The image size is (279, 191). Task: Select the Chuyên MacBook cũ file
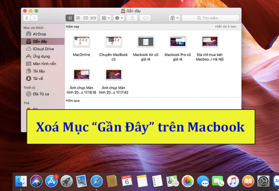[x=113, y=41]
